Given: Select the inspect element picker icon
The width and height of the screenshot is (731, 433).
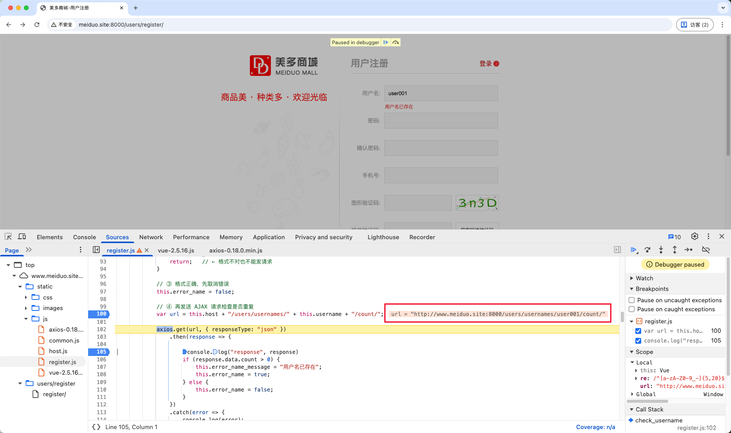Looking at the screenshot, I should point(8,237).
